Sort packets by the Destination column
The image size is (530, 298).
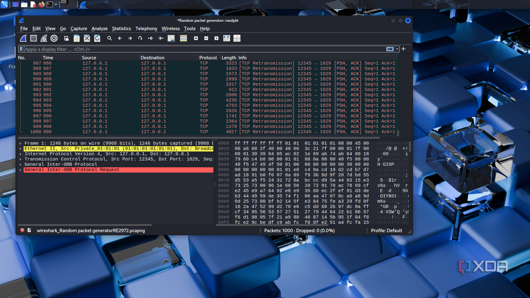[x=169, y=58]
